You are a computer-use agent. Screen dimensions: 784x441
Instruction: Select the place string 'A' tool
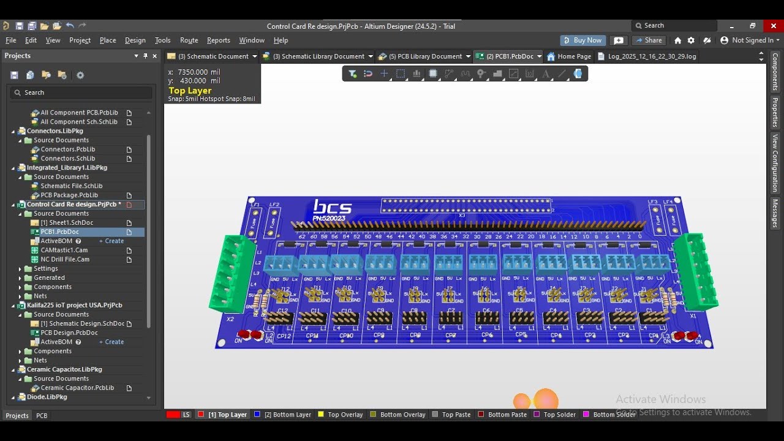[x=546, y=73]
